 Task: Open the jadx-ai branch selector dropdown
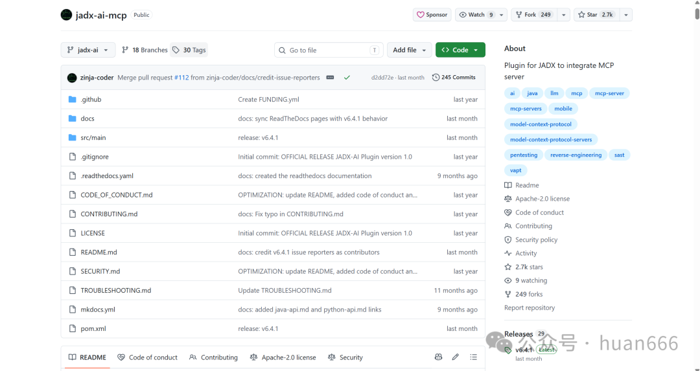(x=88, y=50)
